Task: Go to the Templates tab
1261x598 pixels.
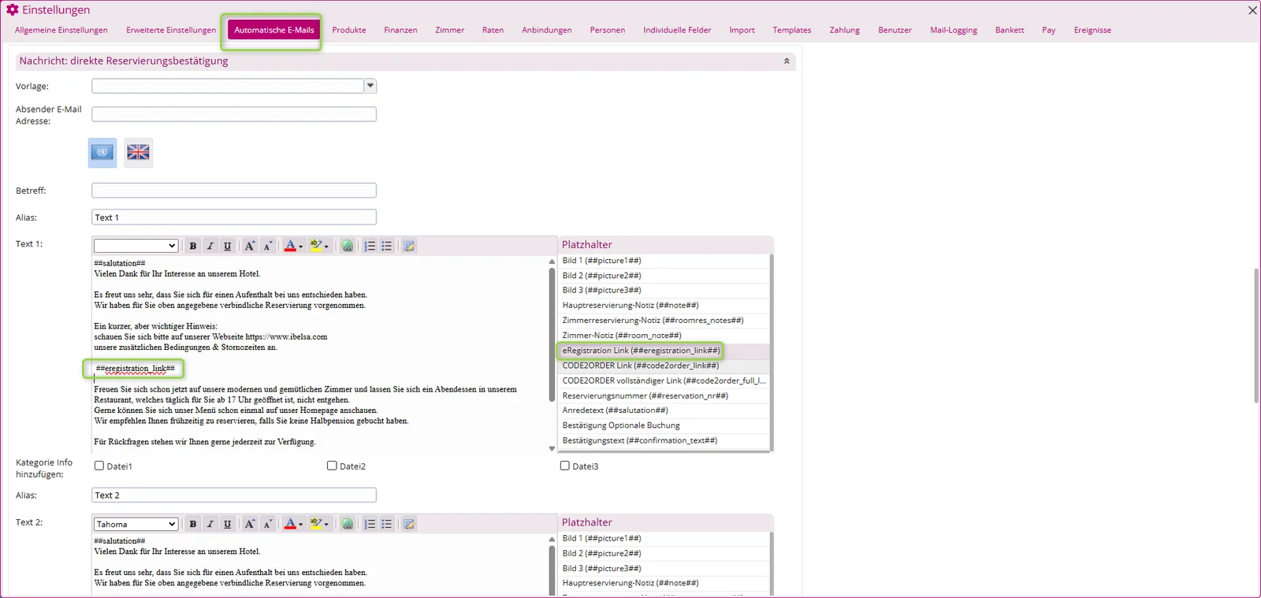Action: click(792, 30)
